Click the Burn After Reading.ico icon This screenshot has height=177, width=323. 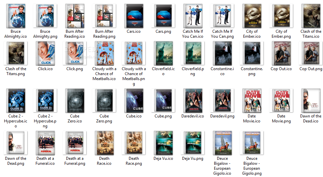pos(75,16)
